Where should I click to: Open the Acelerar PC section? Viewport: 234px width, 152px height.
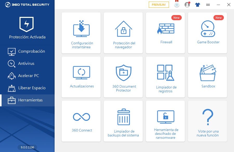[27, 76]
